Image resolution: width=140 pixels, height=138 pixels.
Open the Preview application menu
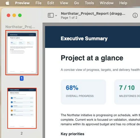pos(22,3)
